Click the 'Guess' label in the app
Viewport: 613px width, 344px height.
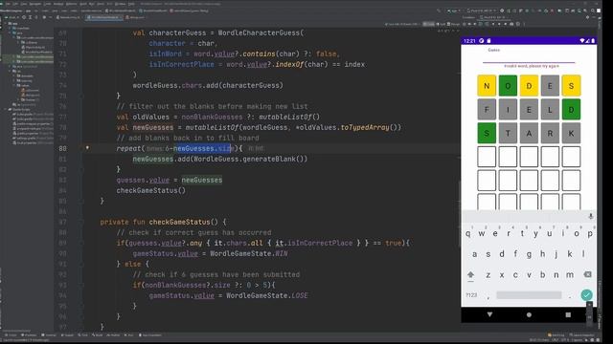(493, 50)
